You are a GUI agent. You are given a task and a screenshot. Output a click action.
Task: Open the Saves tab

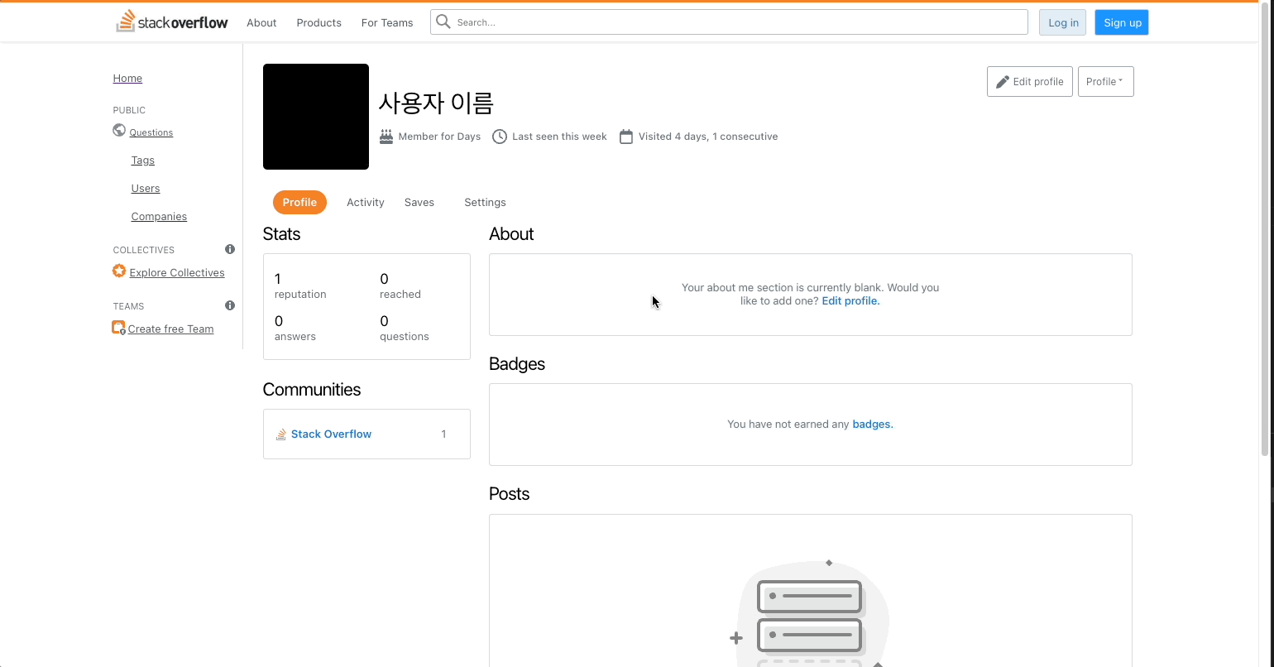tap(419, 202)
